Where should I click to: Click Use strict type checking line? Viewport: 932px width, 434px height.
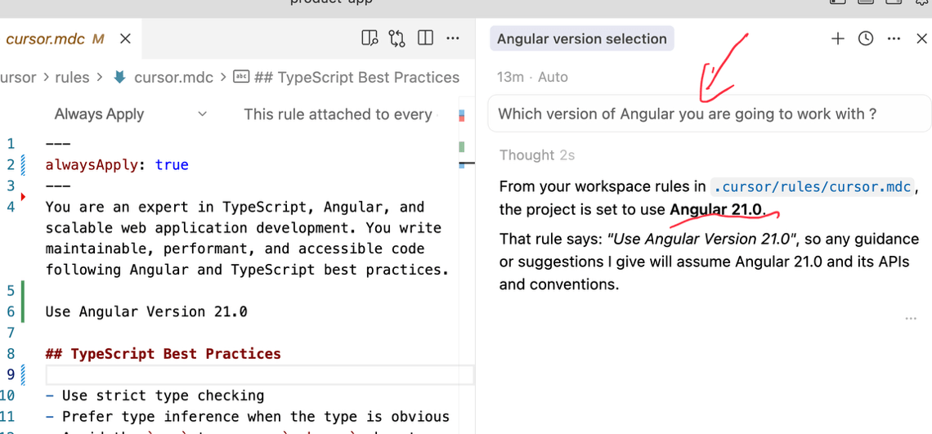pyautogui.click(x=155, y=396)
